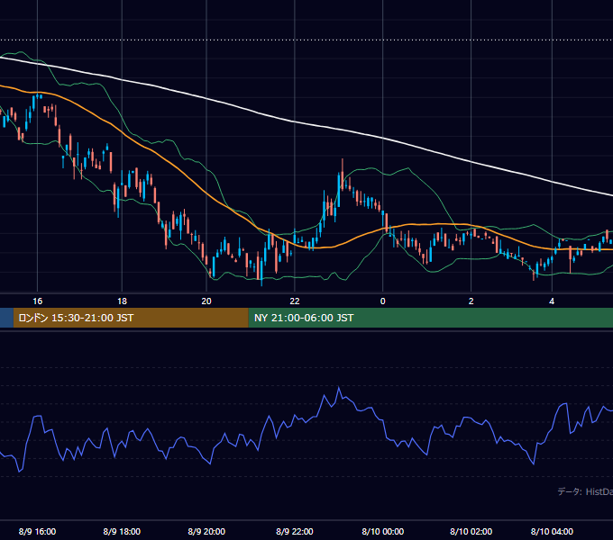This screenshot has width=613, height=540.
Task: Click the '18' hour label on price chart axis
Action: [x=122, y=301]
